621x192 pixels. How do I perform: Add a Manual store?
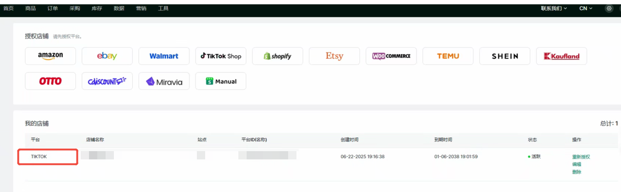click(x=221, y=81)
